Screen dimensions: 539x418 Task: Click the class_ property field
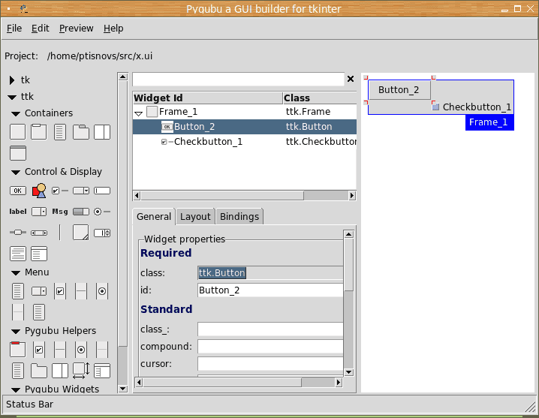point(270,329)
